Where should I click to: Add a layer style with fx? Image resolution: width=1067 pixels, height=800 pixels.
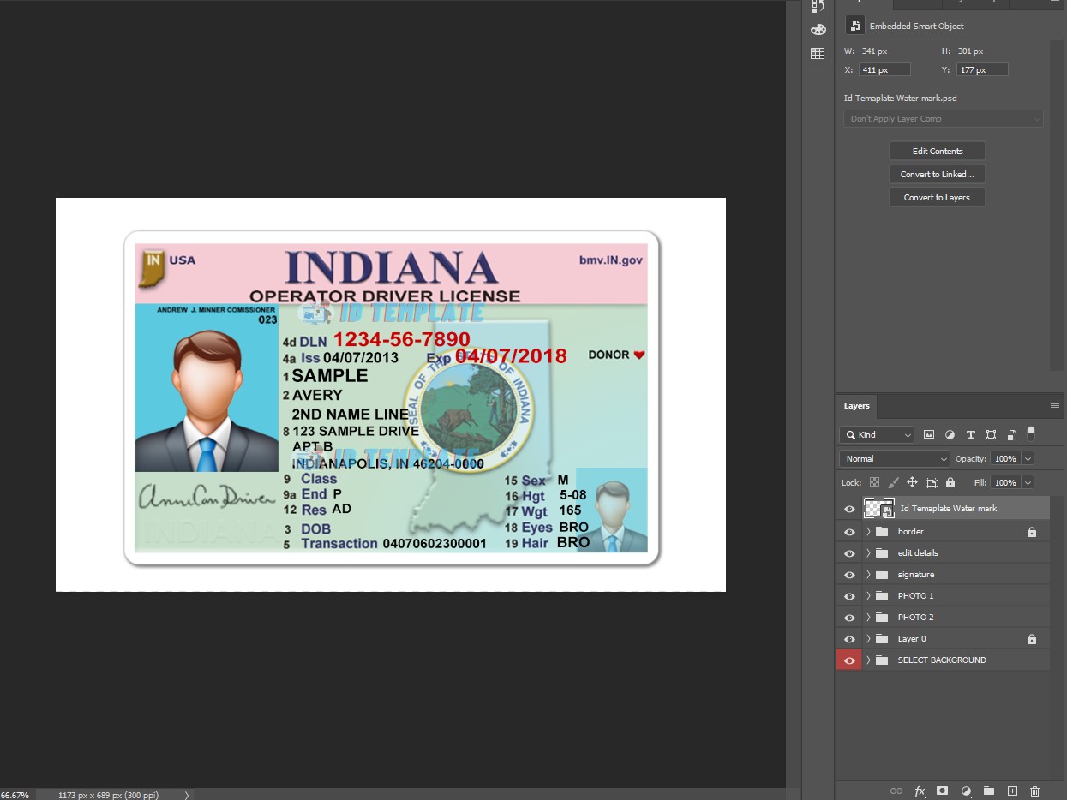coord(920,791)
